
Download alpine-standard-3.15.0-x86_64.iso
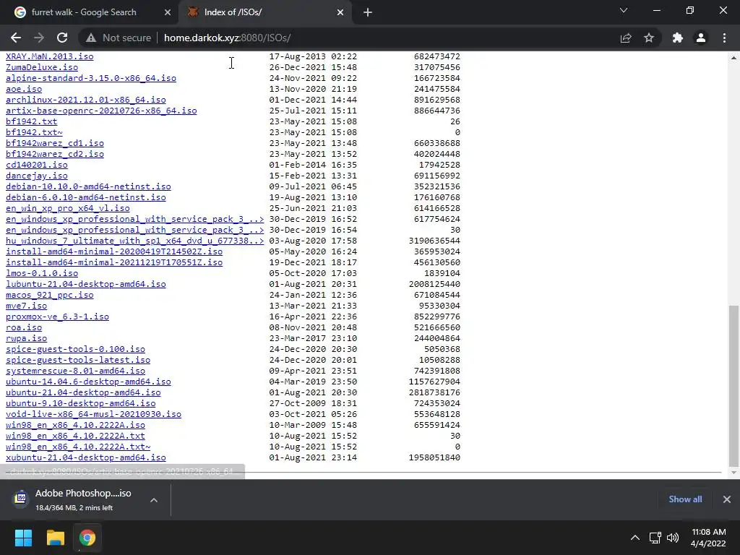click(91, 78)
